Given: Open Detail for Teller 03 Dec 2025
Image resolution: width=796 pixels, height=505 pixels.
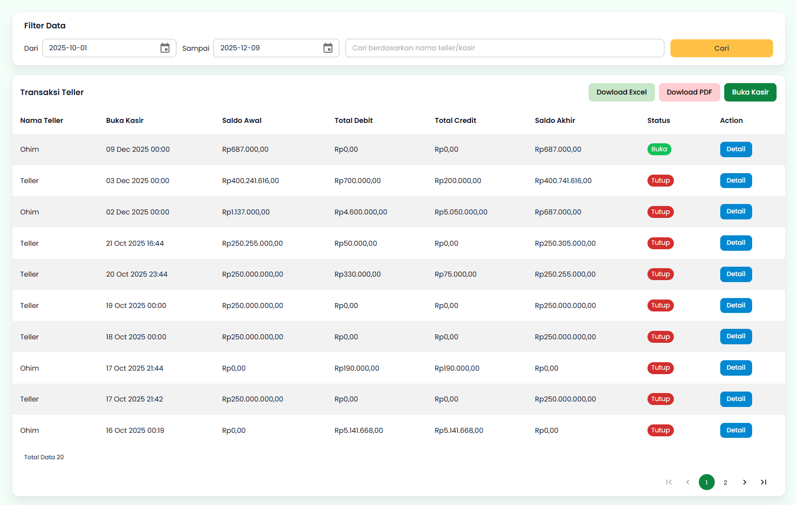Looking at the screenshot, I should [736, 181].
